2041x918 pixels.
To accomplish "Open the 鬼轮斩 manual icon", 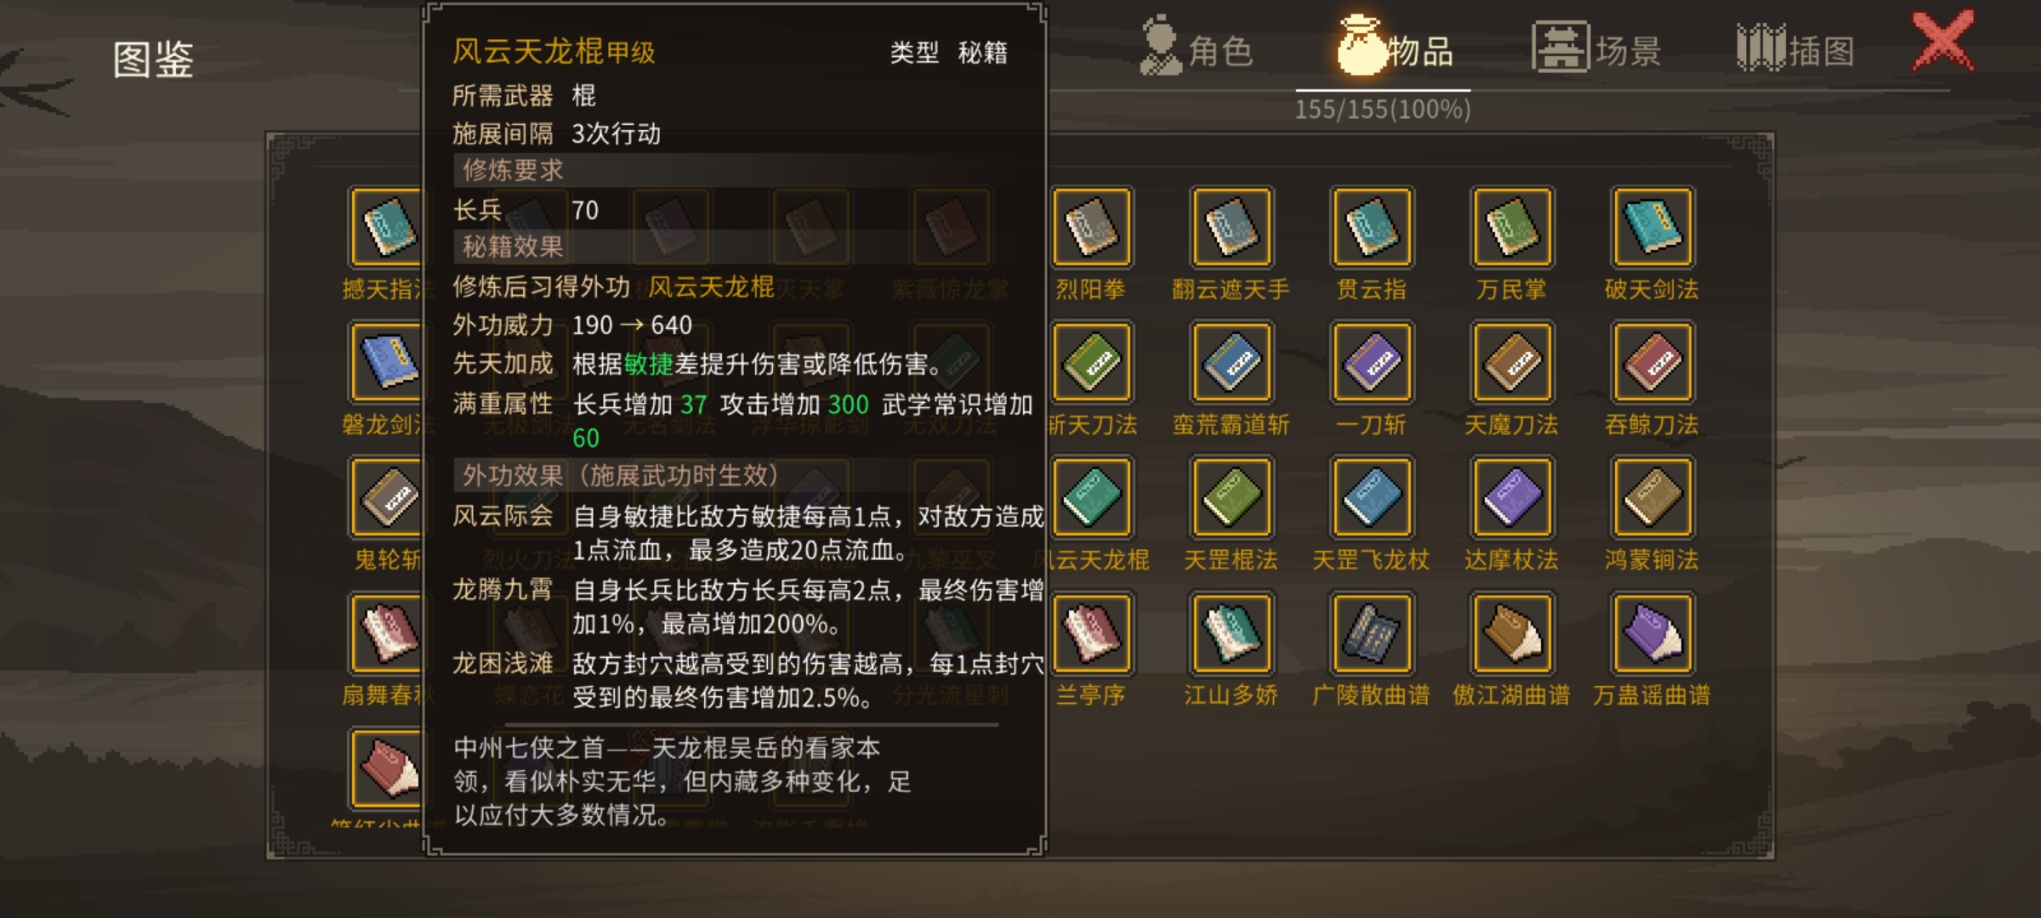I will pyautogui.click(x=386, y=497).
